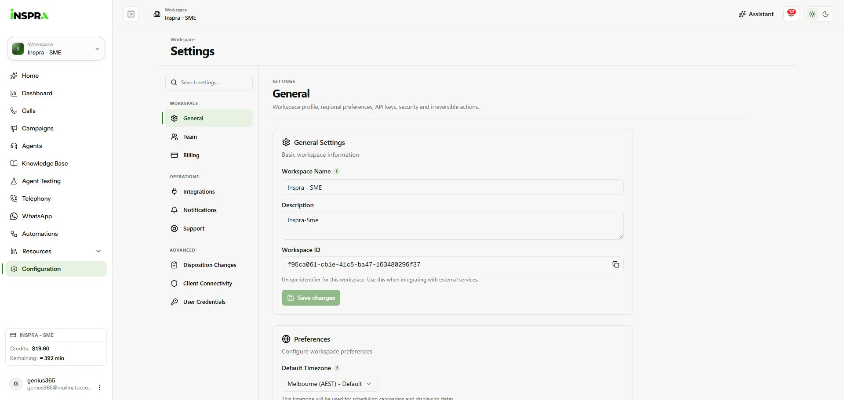Open Knowledge Base in the sidebar

pos(56,163)
